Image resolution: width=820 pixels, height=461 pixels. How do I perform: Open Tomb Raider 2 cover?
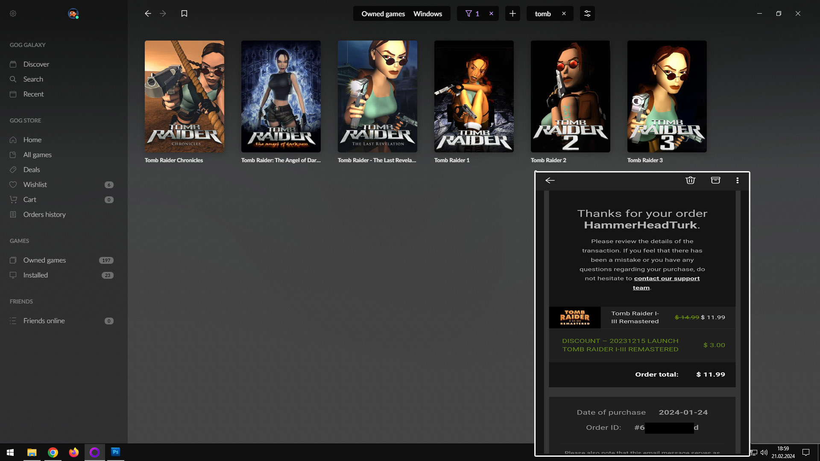(x=570, y=96)
